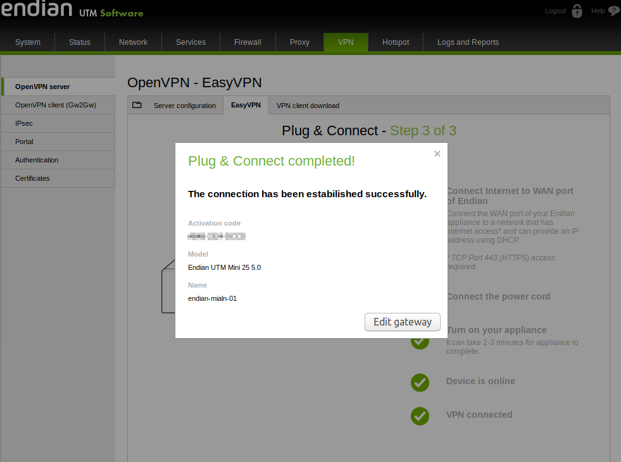Click the Model label in dialog

coord(198,254)
